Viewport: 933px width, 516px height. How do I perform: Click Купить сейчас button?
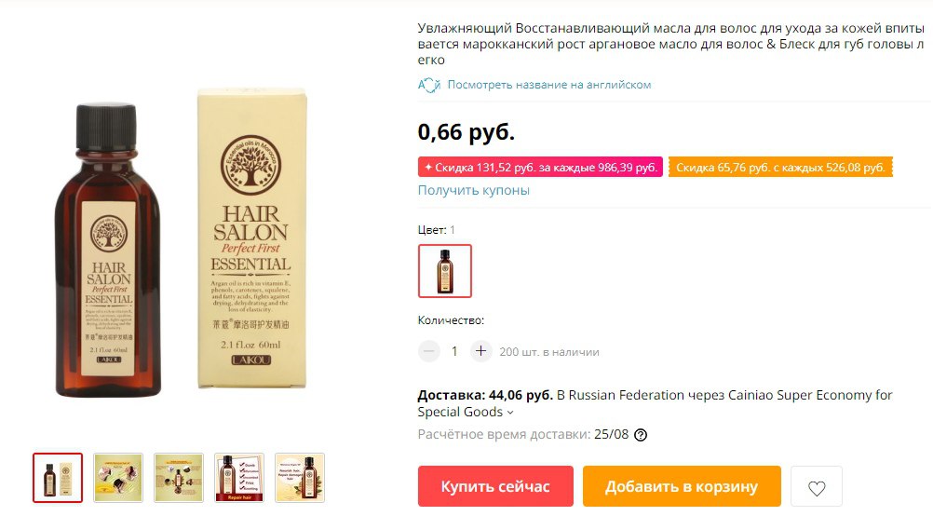point(495,486)
